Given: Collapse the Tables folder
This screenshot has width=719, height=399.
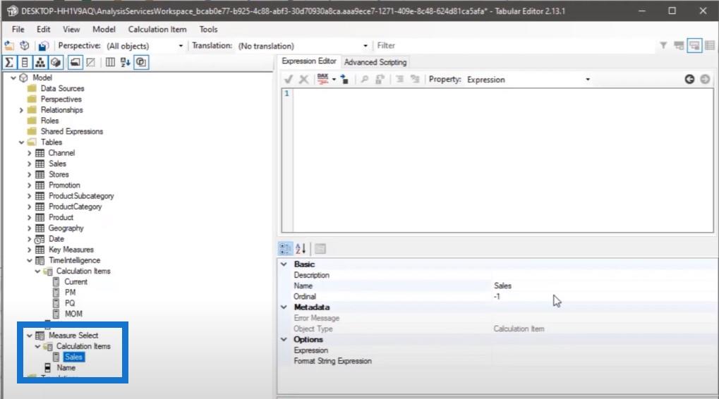Looking at the screenshot, I should [x=21, y=142].
